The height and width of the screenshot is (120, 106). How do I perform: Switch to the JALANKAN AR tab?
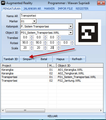[x=32, y=9]
